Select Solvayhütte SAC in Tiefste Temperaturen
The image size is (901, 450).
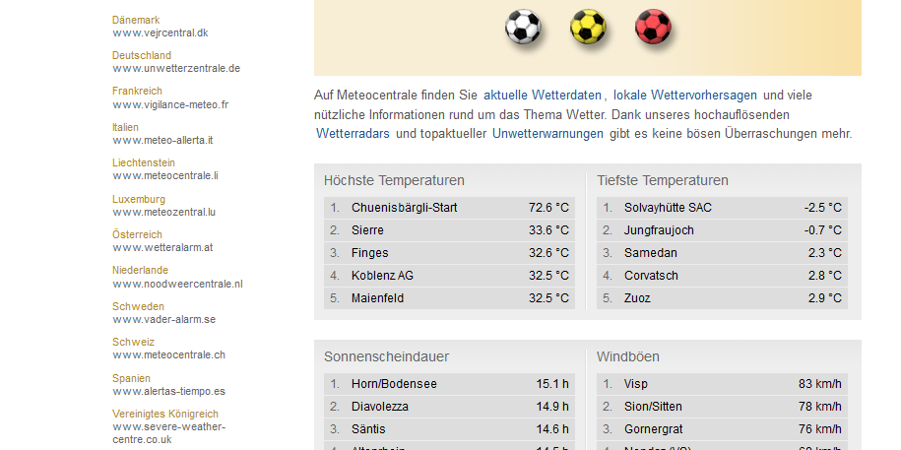[x=668, y=208]
